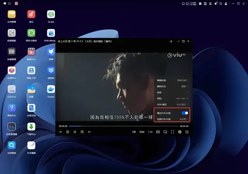Screen dimensions: 248x174
Task: Expand the 色彩 color settings option
Action: pos(172,92)
